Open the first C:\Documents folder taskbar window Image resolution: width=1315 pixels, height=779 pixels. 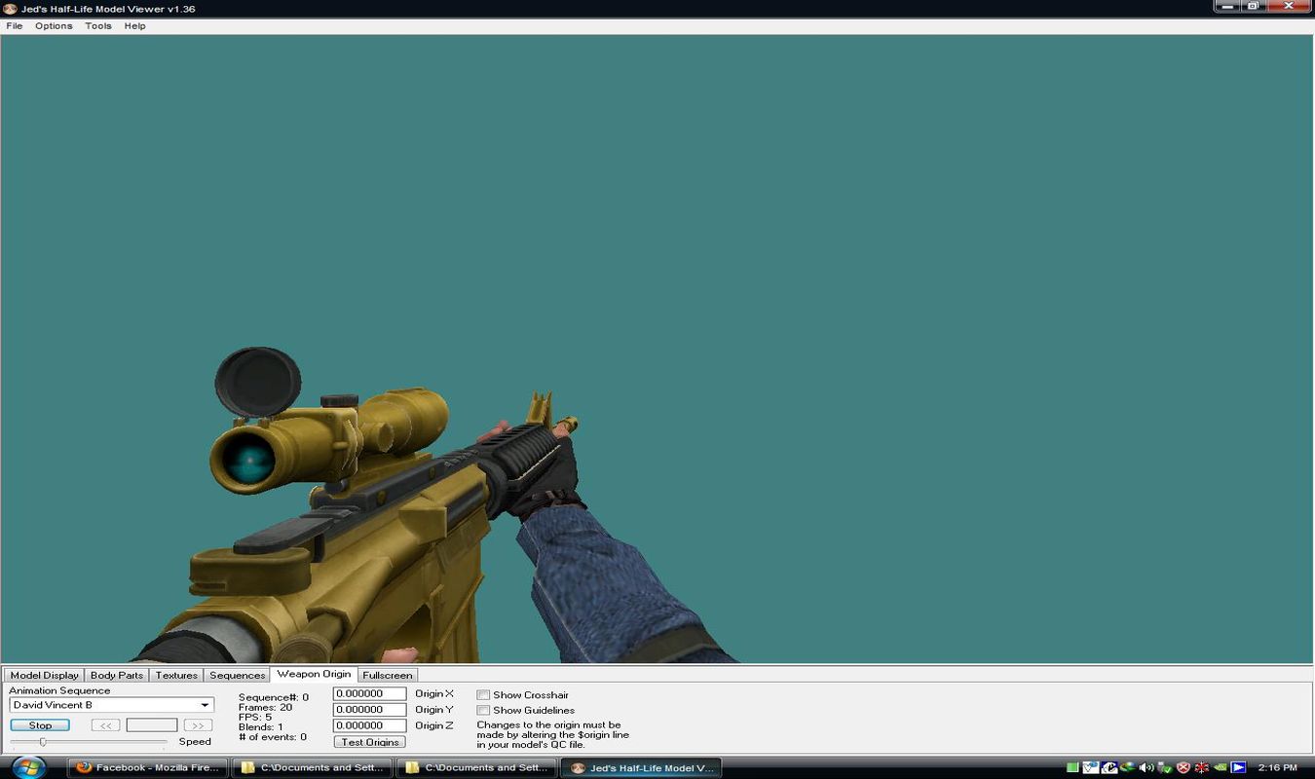(x=312, y=768)
